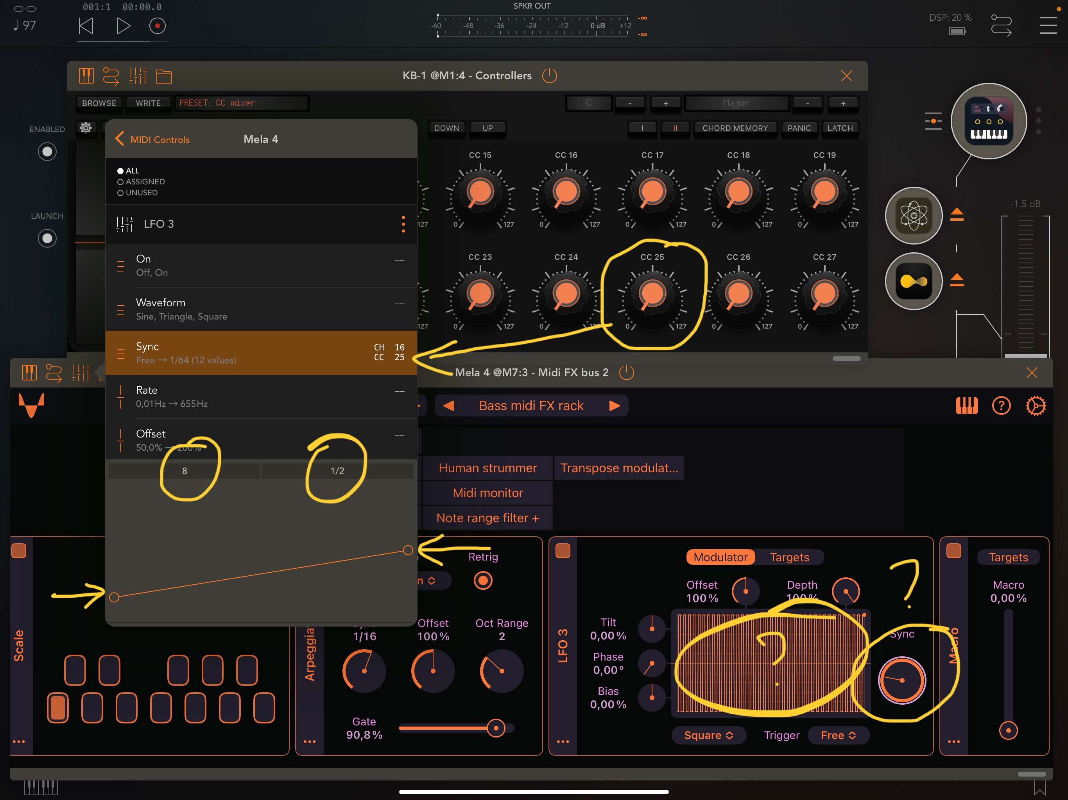Start playback with the play icon
Screen dimensions: 1068x800
click(123, 25)
